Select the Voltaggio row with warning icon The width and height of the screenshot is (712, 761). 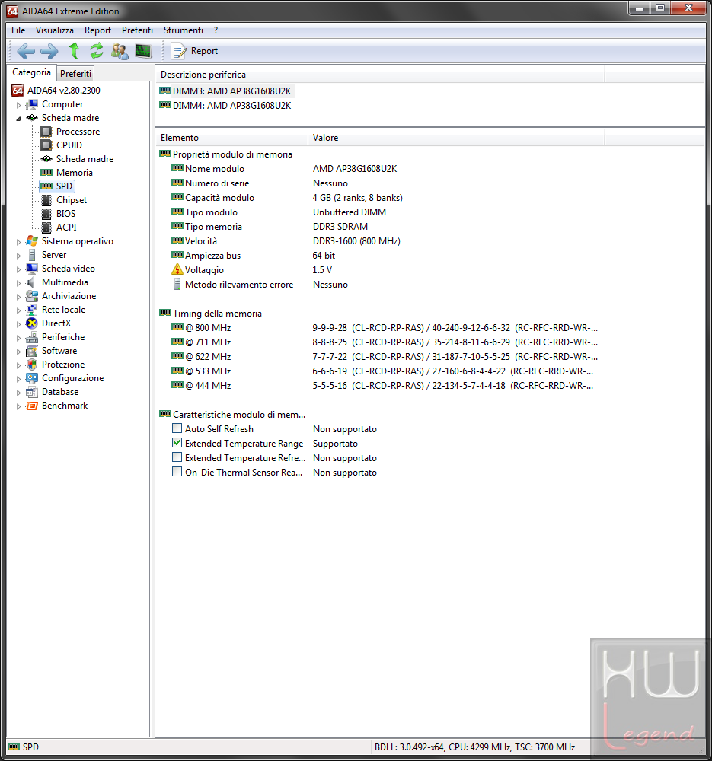(x=382, y=270)
